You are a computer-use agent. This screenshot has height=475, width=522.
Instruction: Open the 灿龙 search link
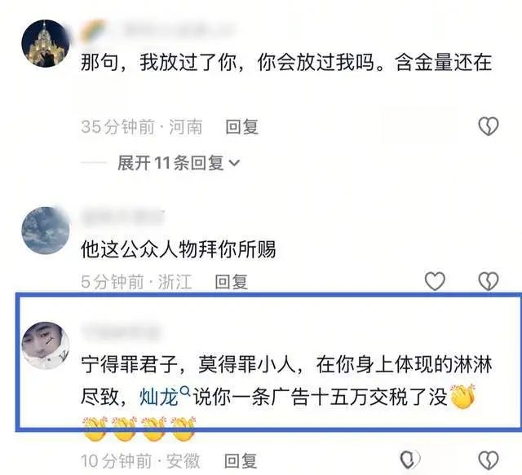(x=159, y=397)
